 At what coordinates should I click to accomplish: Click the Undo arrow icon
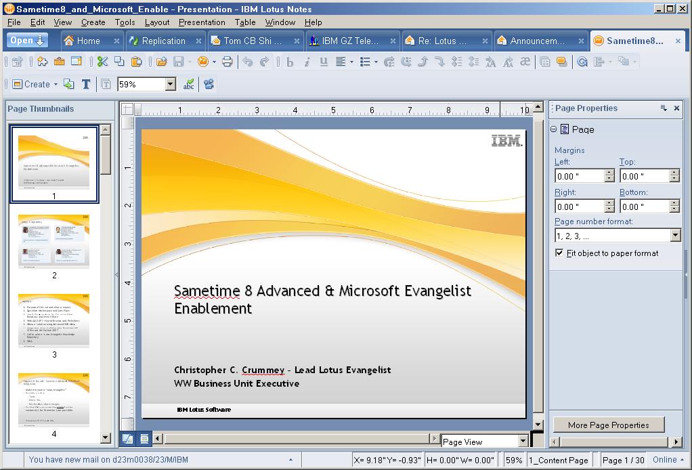point(248,62)
